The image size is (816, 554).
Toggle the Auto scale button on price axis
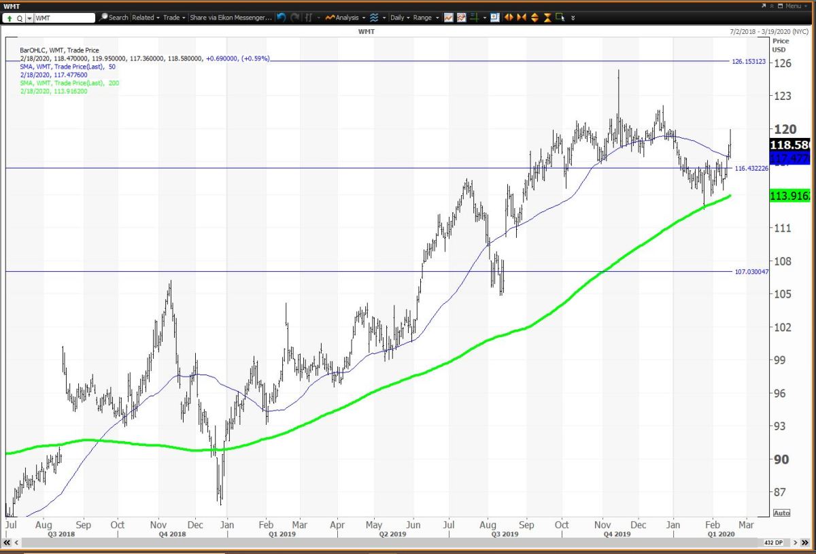(x=781, y=513)
